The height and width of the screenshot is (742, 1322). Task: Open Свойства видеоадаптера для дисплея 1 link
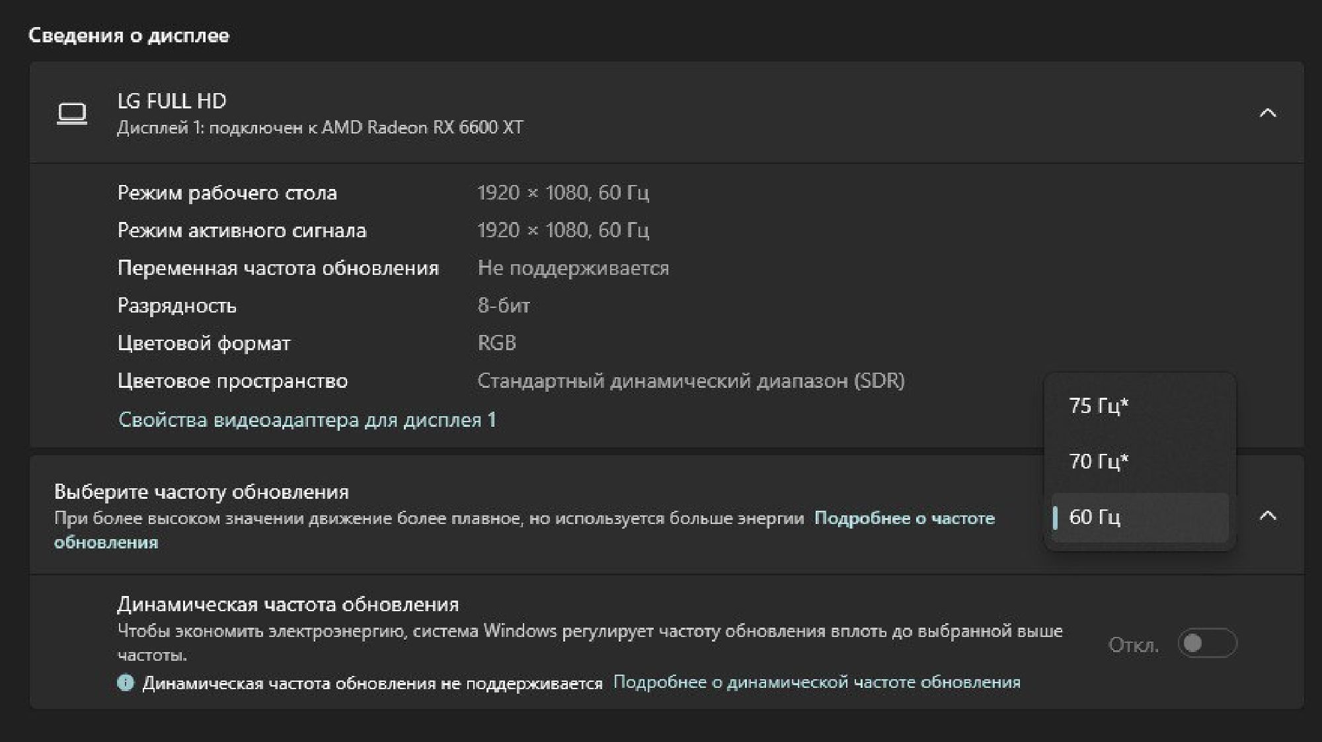(307, 420)
